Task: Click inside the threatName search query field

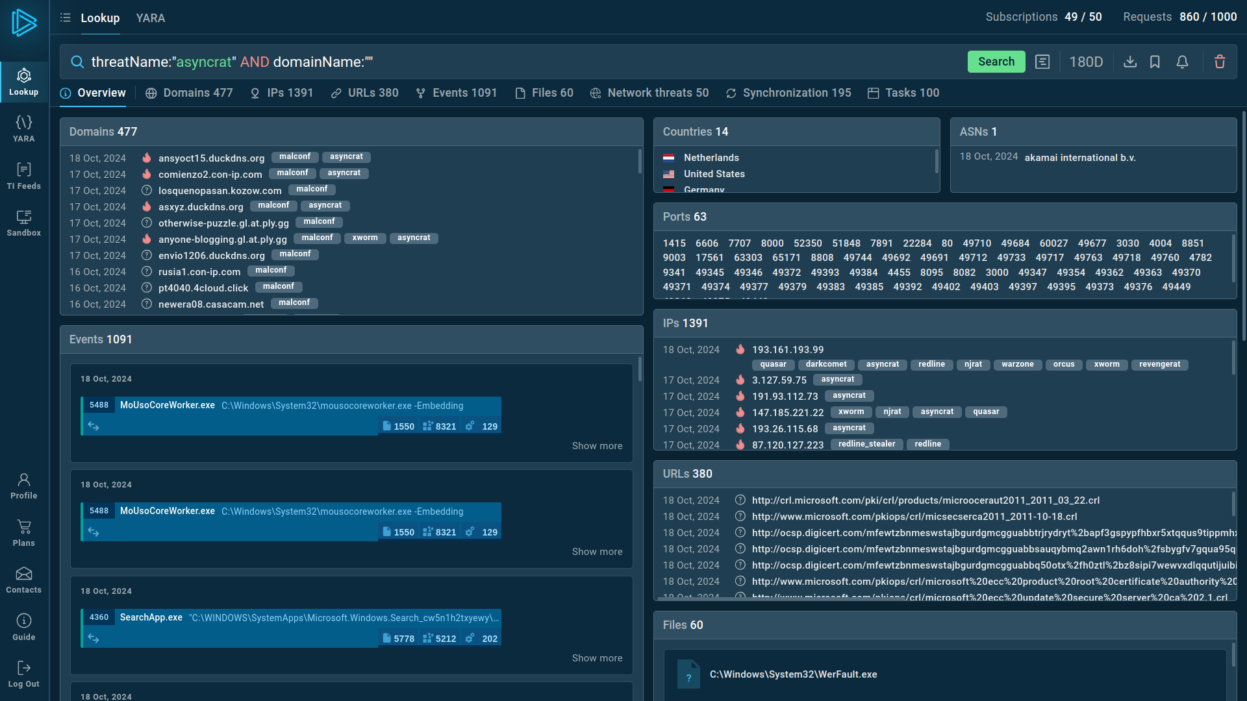Action: tap(260, 62)
